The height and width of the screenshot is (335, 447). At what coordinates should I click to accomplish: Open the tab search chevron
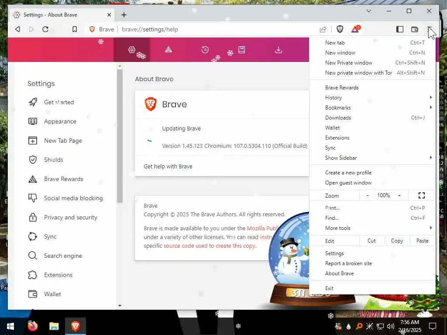[368, 11]
